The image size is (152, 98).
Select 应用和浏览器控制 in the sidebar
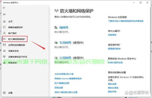pyautogui.click(x=16, y=45)
